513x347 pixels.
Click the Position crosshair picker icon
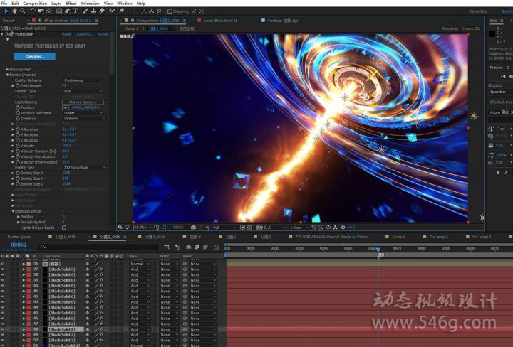[x=66, y=107]
